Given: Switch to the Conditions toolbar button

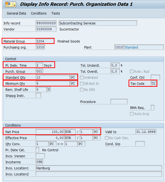Looking at the screenshot, I should point(39,13).
